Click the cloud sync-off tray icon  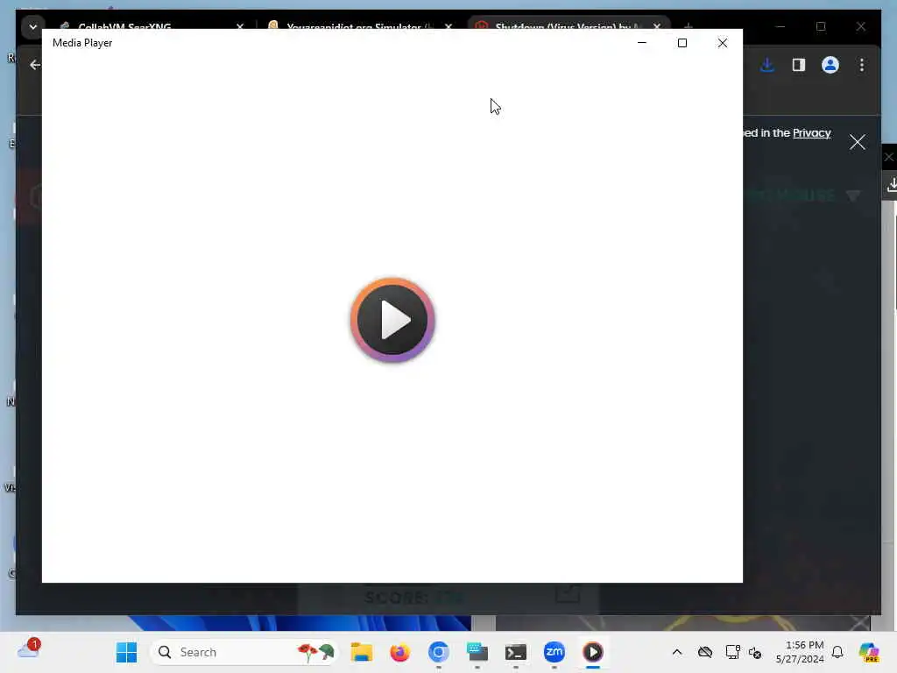coord(705,652)
